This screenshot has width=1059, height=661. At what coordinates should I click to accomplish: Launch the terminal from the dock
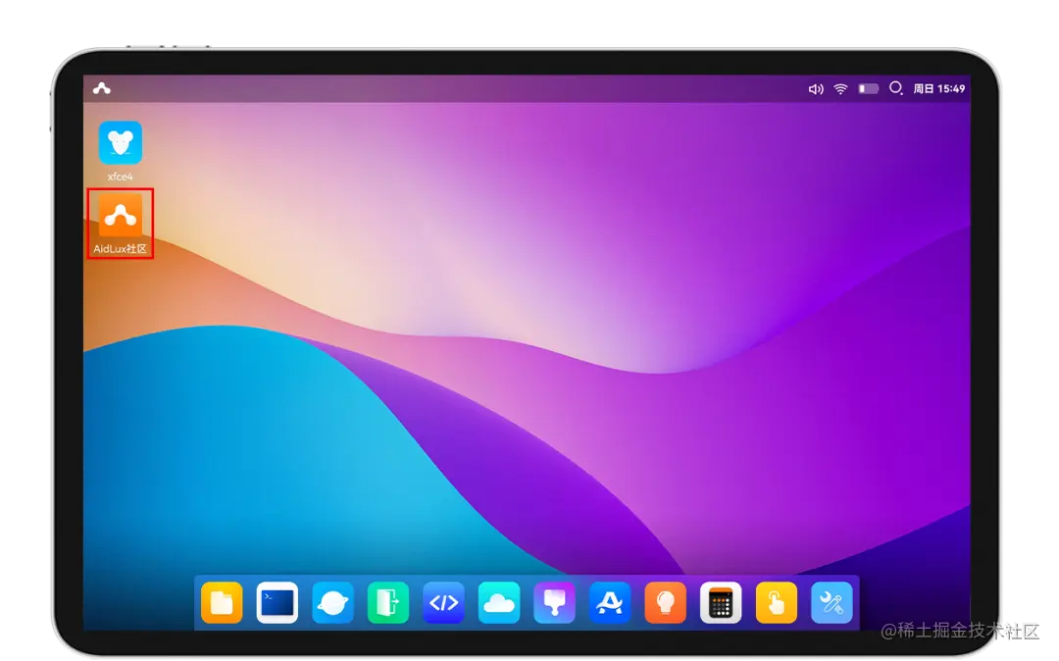[x=277, y=602]
